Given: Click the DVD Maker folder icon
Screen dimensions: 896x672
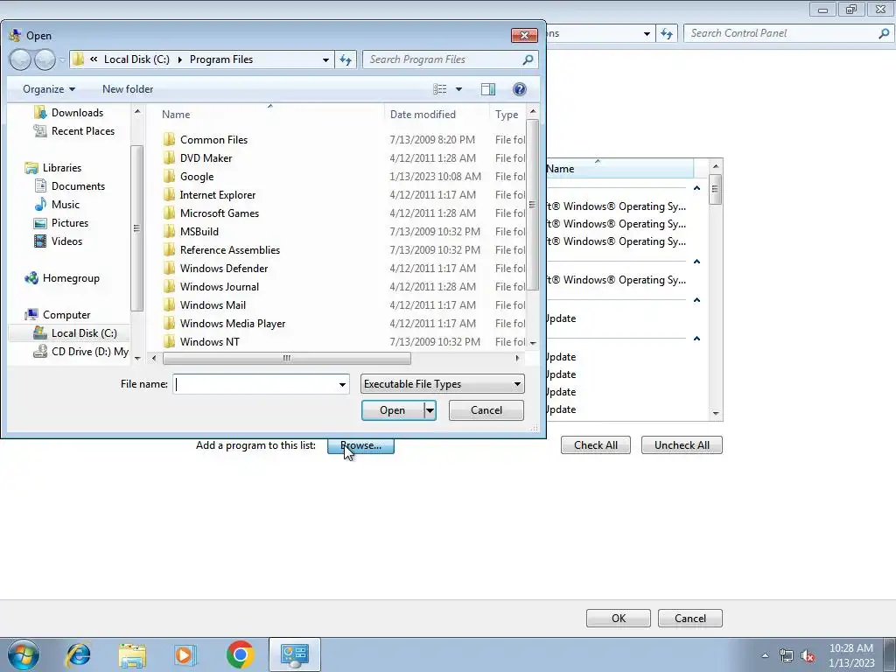Looking at the screenshot, I should point(169,157).
